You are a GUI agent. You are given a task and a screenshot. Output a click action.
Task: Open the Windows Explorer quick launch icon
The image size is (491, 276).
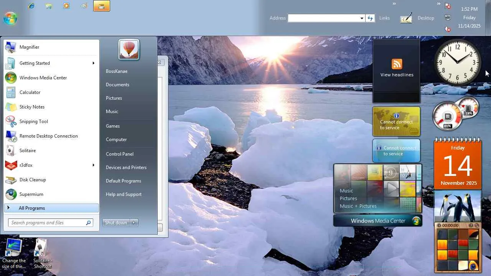tap(49, 6)
